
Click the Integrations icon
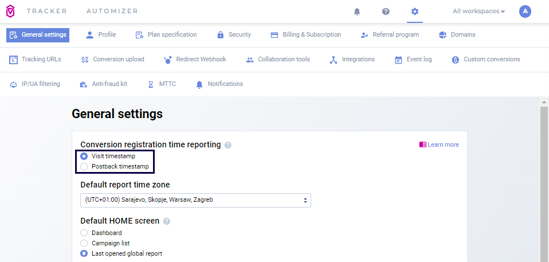[334, 60]
